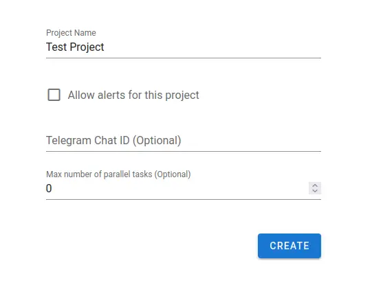383x285 pixels.
Task: Click empty space right of 0 value
Action: (179, 188)
